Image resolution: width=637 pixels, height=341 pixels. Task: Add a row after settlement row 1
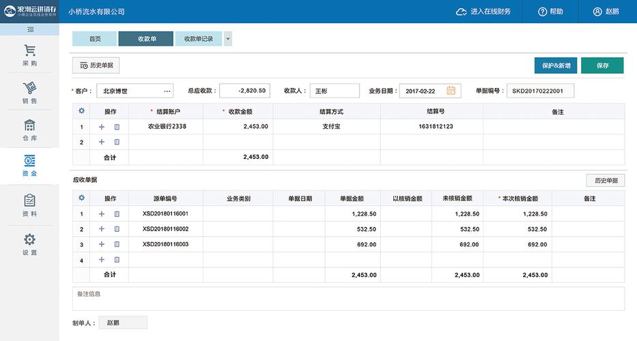[102, 127]
